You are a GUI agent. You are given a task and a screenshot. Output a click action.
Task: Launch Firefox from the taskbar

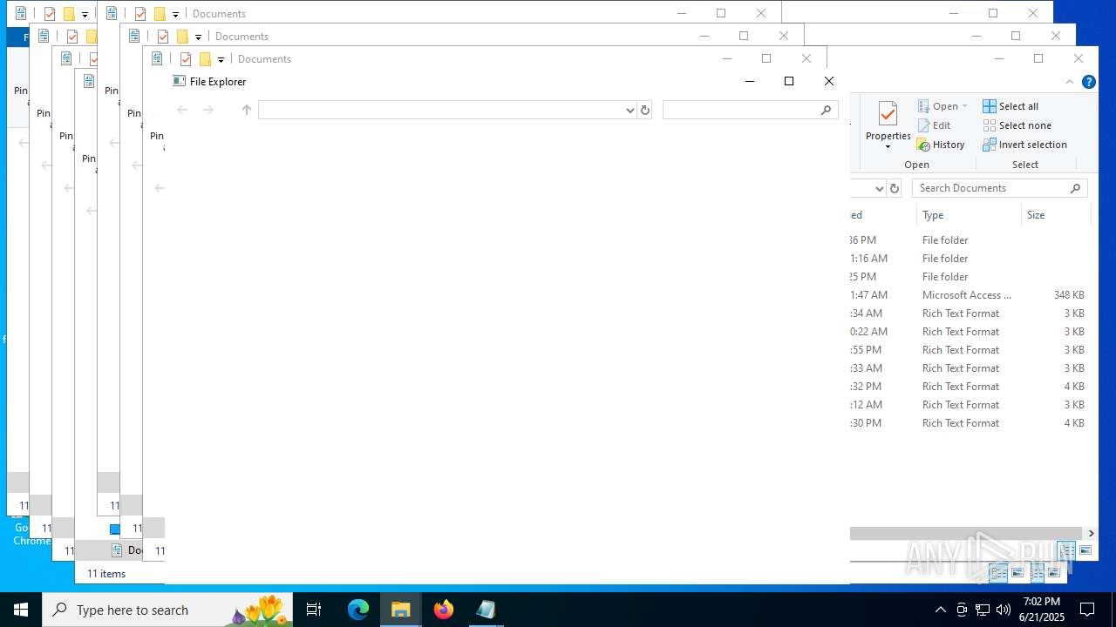tap(444, 610)
